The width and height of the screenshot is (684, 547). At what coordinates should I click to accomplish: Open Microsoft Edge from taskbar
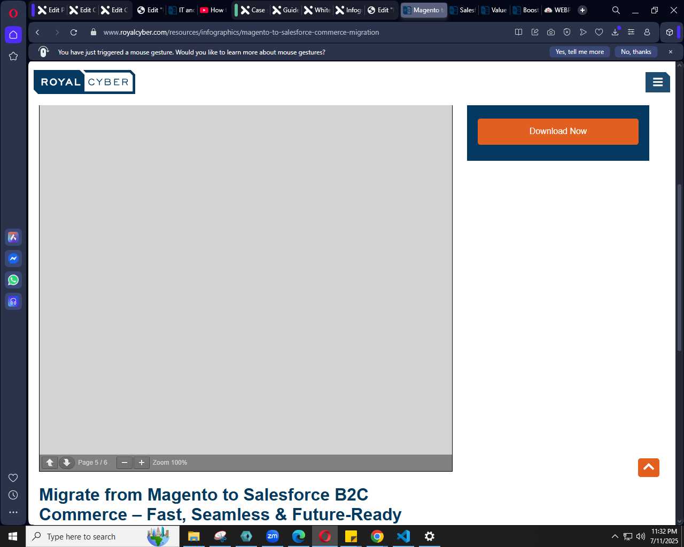tap(299, 536)
